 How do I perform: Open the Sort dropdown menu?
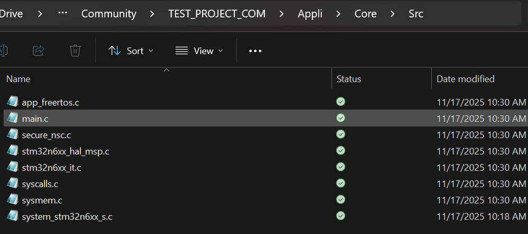[x=131, y=51]
